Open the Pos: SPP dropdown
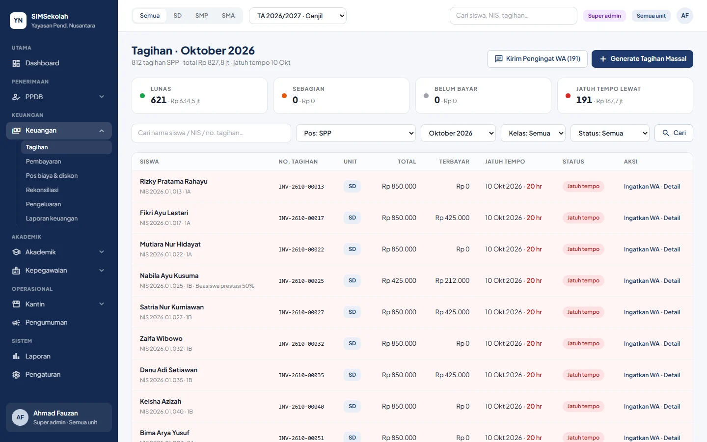The image size is (707, 442). tap(356, 133)
